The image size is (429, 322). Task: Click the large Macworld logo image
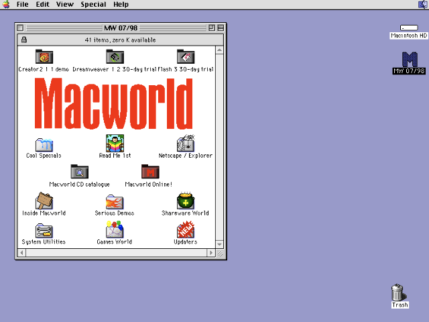tap(113, 103)
